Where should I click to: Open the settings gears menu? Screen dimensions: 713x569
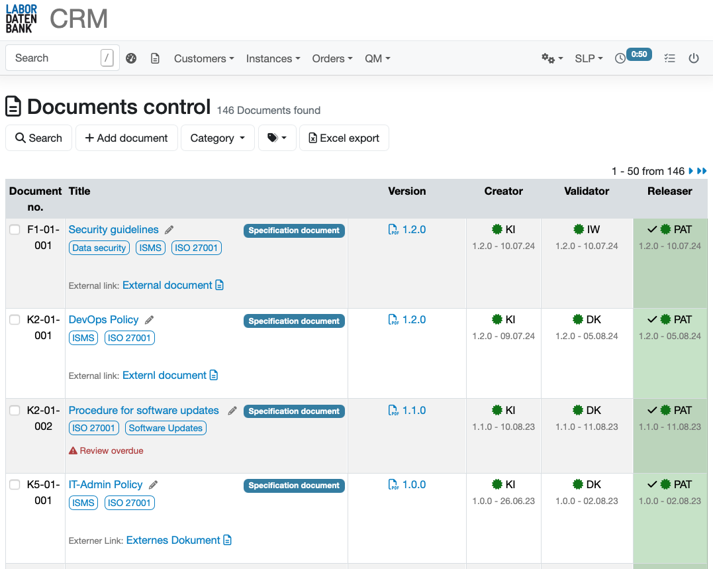coord(551,58)
